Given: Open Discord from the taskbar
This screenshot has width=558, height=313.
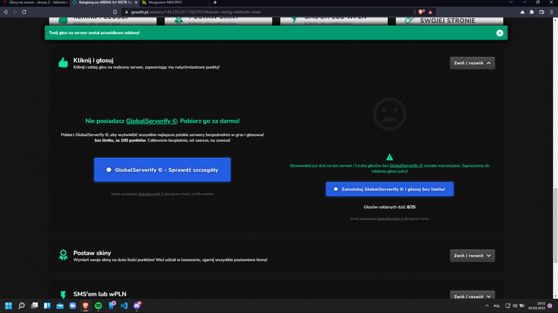Looking at the screenshot, I should tap(137, 306).
